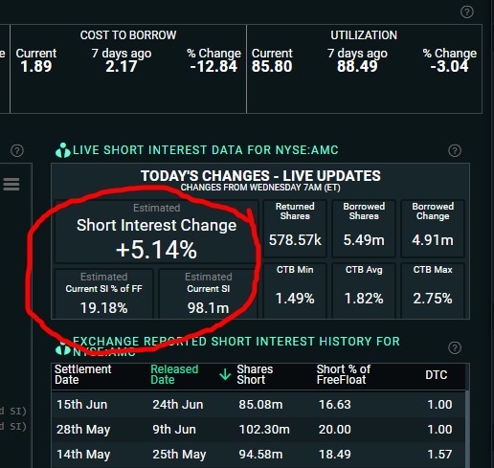Click the Estimated Short Interest Change tile
The width and height of the screenshot is (494, 468).
click(156, 232)
